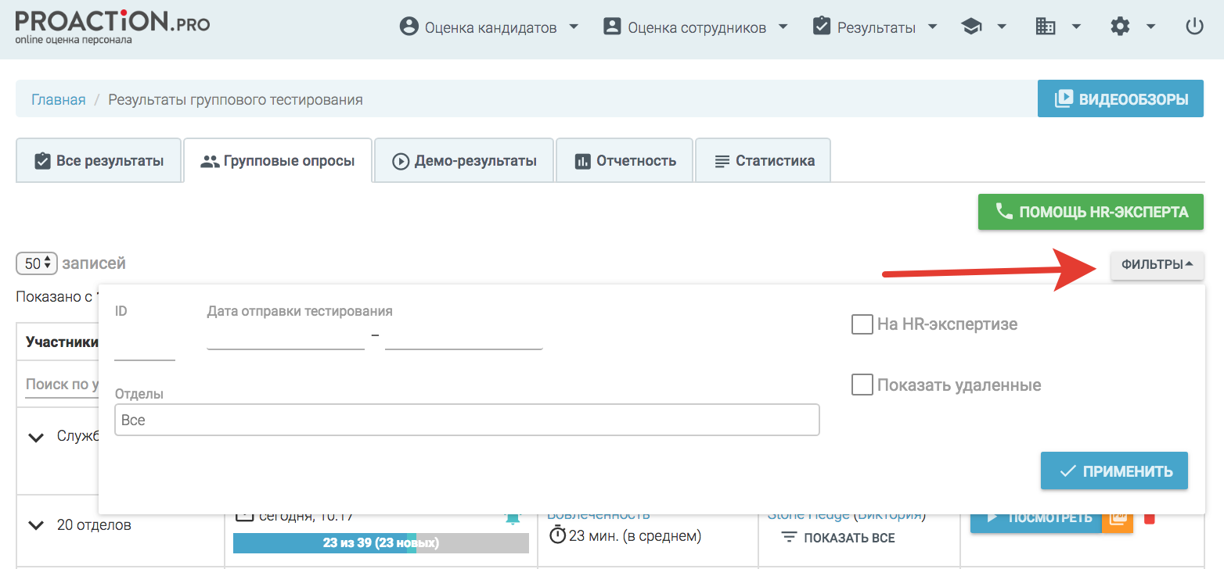This screenshot has height=569, width=1224.
Task: Switch to the Групповые опросы tab
Action: click(x=278, y=161)
